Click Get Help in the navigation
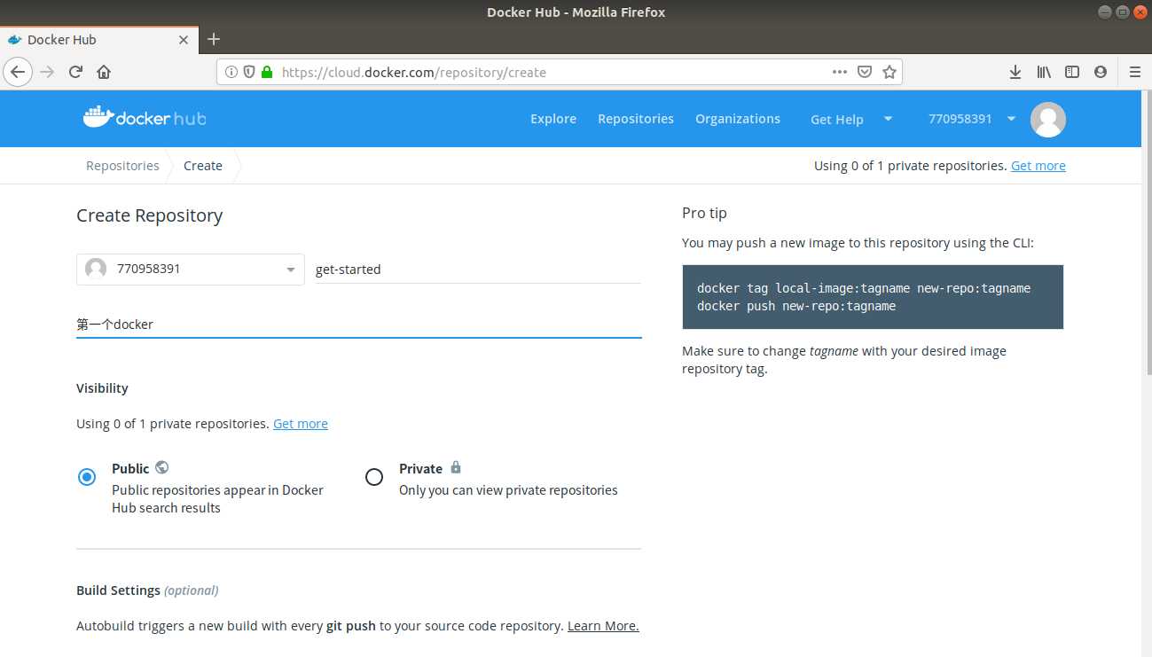This screenshot has height=657, width=1152. (837, 120)
